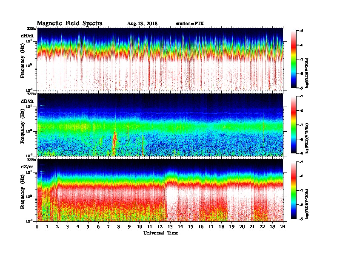
Task: Click the dH/dt panel color bar
Action: click(x=294, y=59)
